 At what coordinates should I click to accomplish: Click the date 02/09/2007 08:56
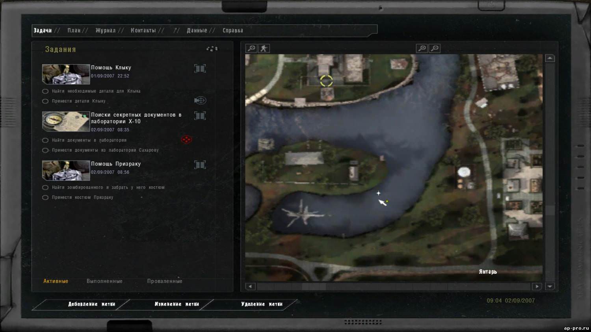coord(110,172)
